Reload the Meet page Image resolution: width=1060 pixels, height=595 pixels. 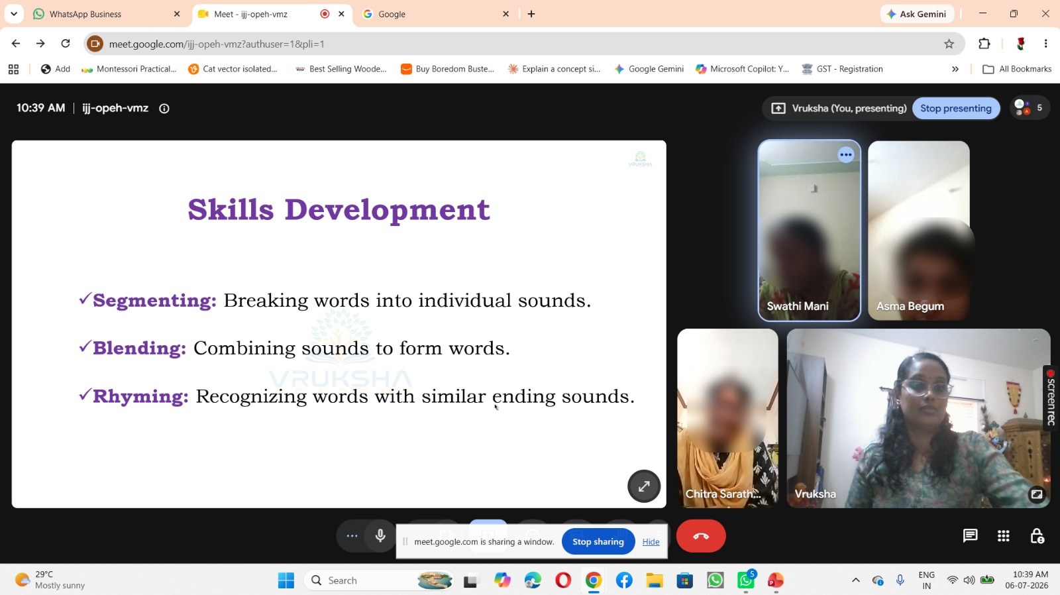[66, 44]
